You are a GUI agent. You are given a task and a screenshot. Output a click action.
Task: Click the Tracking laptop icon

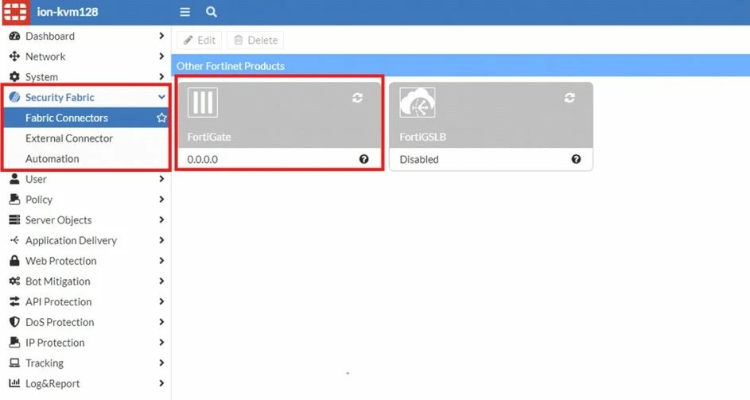15,363
